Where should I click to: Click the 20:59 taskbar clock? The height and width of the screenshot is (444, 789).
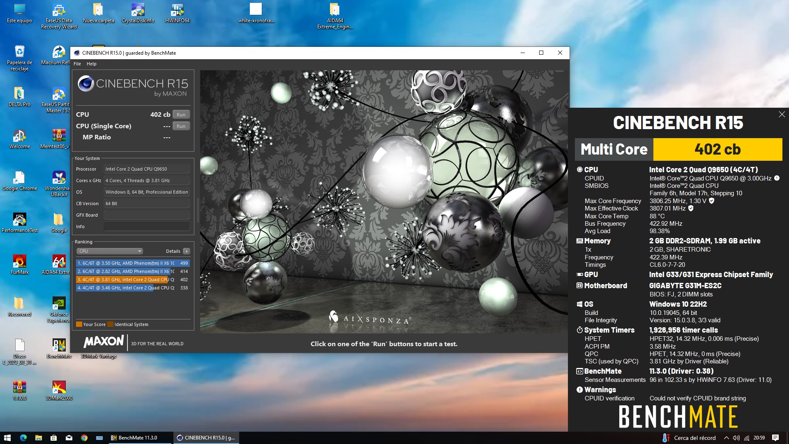[759, 438]
